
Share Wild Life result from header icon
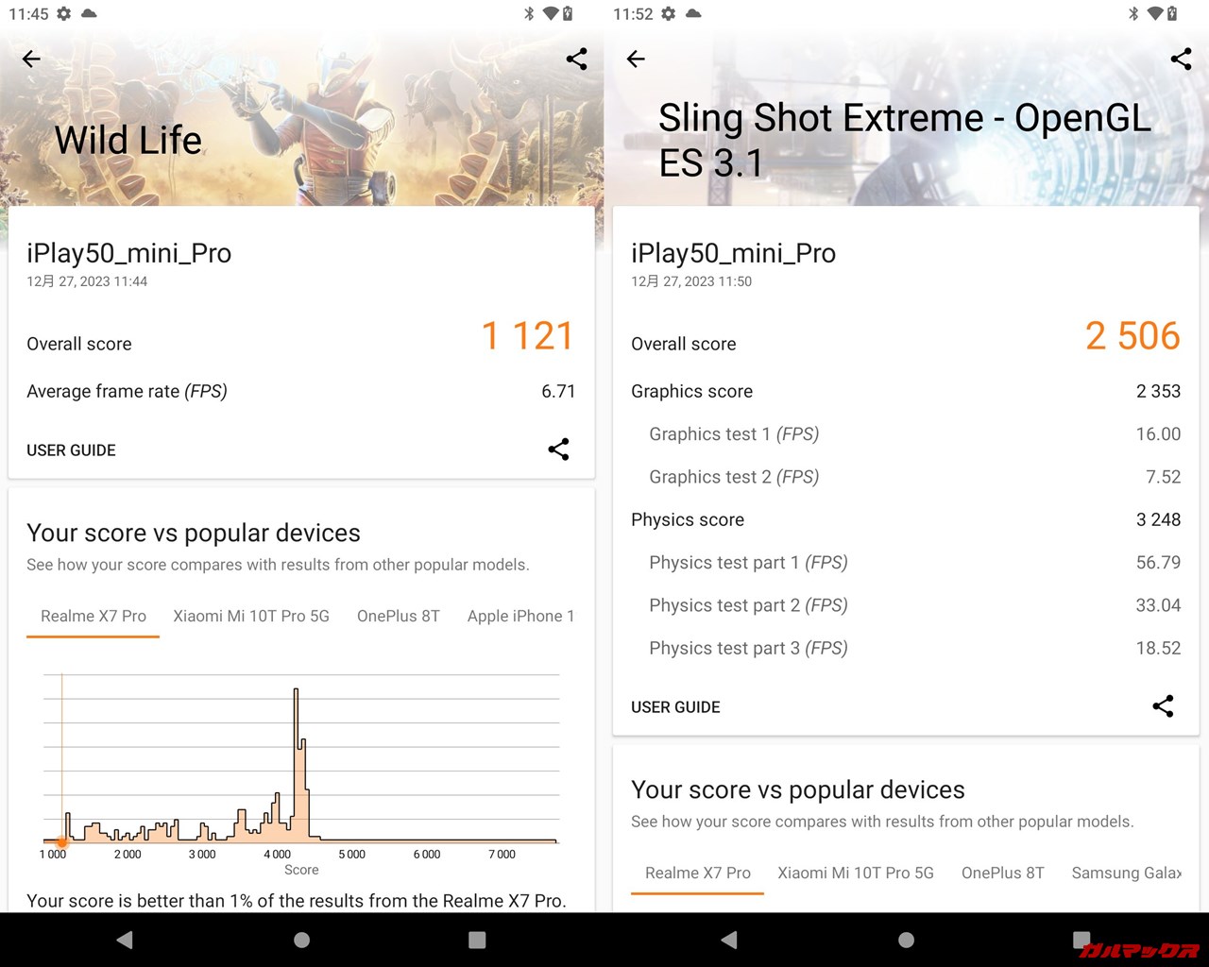[576, 59]
